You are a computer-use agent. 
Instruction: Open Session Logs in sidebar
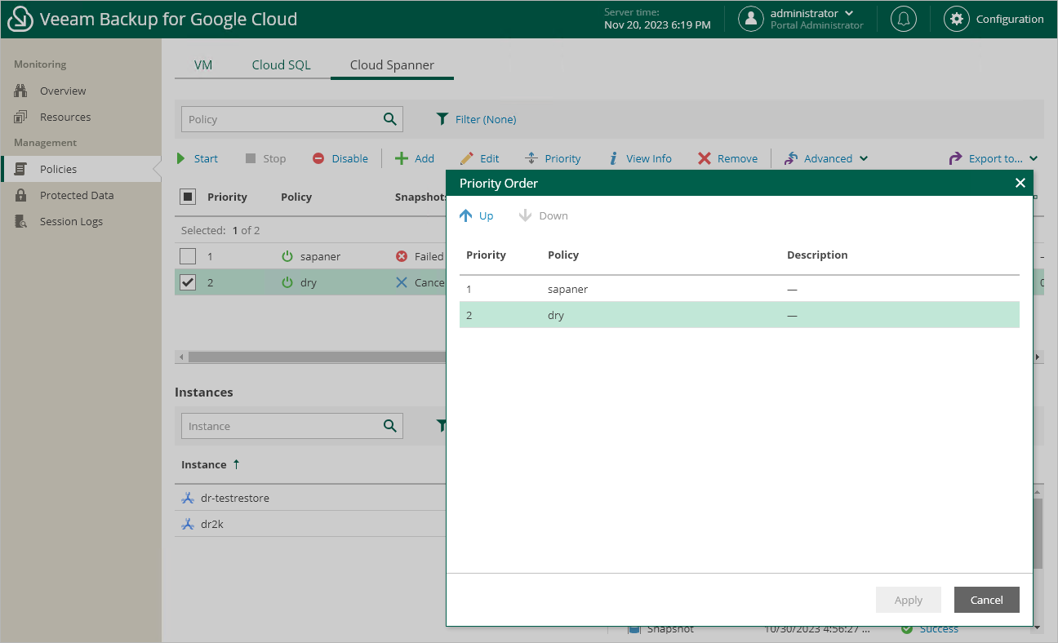coord(71,221)
